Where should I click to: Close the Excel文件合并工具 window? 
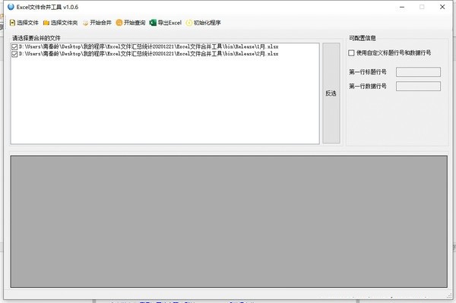coord(442,7)
